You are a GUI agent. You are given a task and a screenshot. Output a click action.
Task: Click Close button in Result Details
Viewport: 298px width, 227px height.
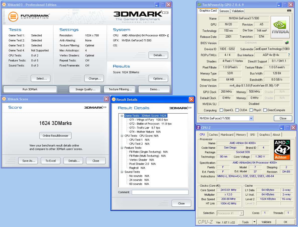click(181, 203)
